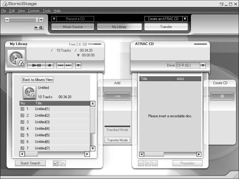Screen dimensions: 239x179
Task: Click the track list horizontal scrollbar thumb
Action: (x=31, y=154)
